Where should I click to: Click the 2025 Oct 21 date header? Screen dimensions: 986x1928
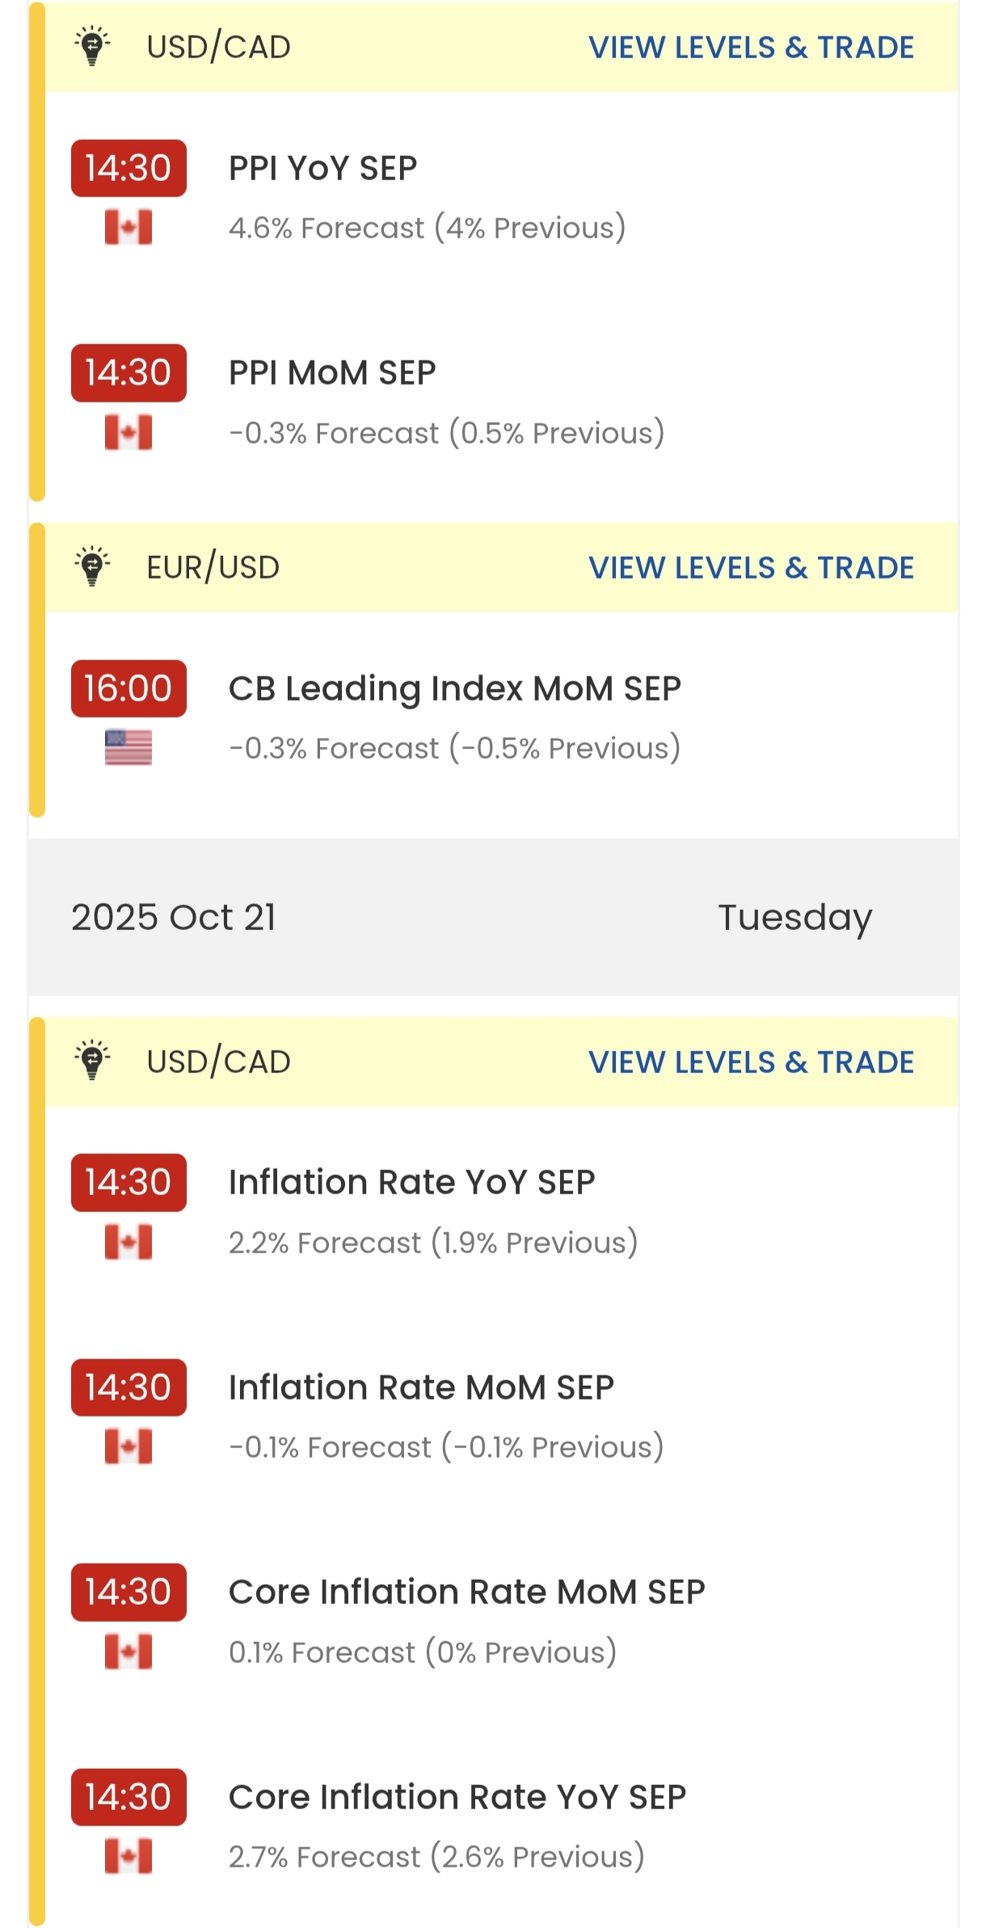pyautogui.click(x=174, y=917)
